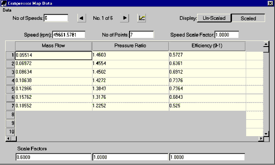The width and height of the screenshot is (275, 165).
Task: Select pressure ratio cell 1.2252
Action: coord(131,106)
